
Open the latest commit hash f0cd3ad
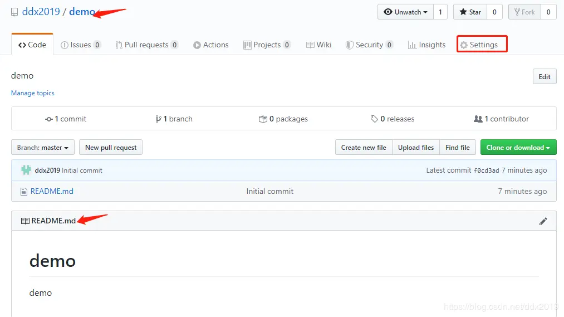(486, 170)
